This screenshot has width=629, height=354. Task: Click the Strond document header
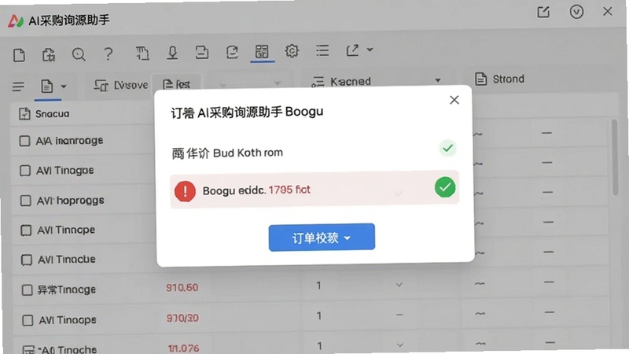[x=499, y=79]
